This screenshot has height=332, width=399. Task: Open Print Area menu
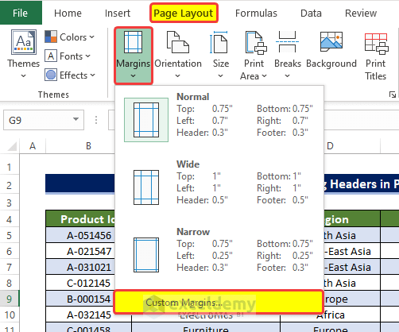254,56
